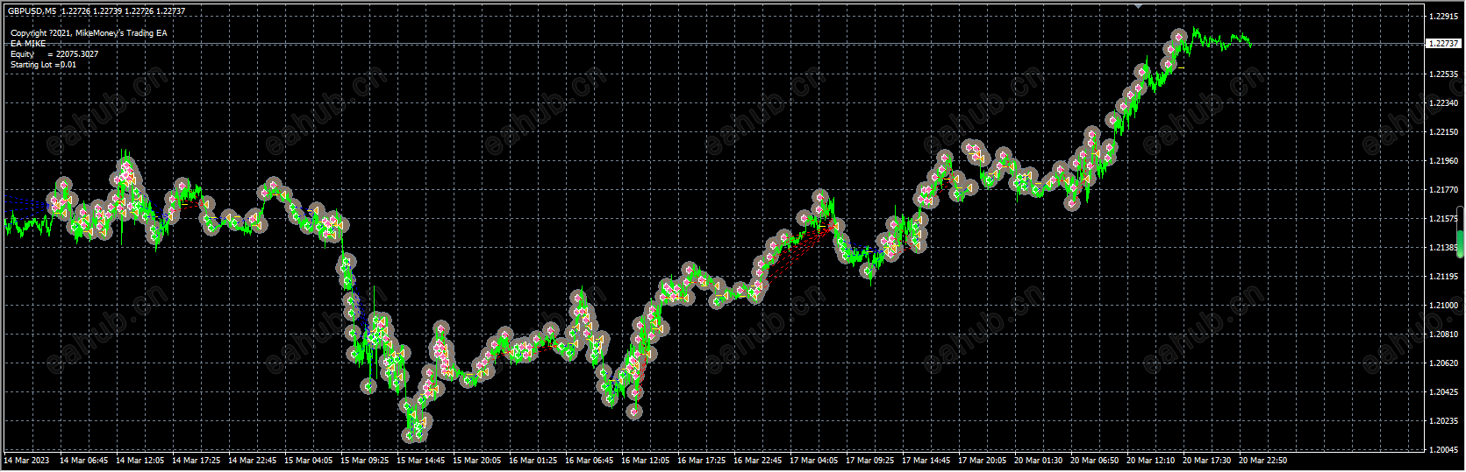Click the '17 Mar 09:25' time axis label
The height and width of the screenshot is (472, 1466).
[871, 461]
